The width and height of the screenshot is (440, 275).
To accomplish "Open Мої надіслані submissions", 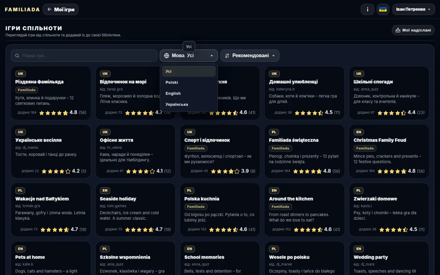I will point(413,30).
